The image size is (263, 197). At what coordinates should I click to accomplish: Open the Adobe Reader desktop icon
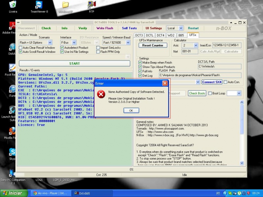12,26
